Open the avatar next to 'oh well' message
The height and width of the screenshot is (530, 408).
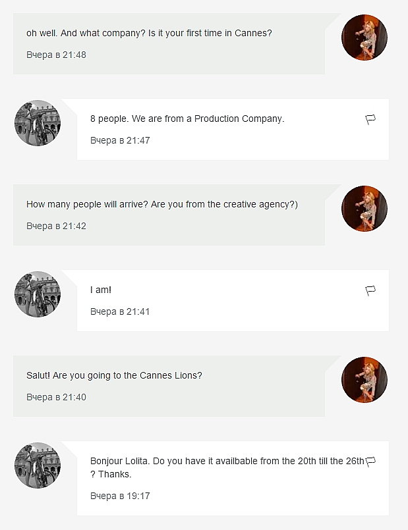pyautogui.click(x=364, y=38)
